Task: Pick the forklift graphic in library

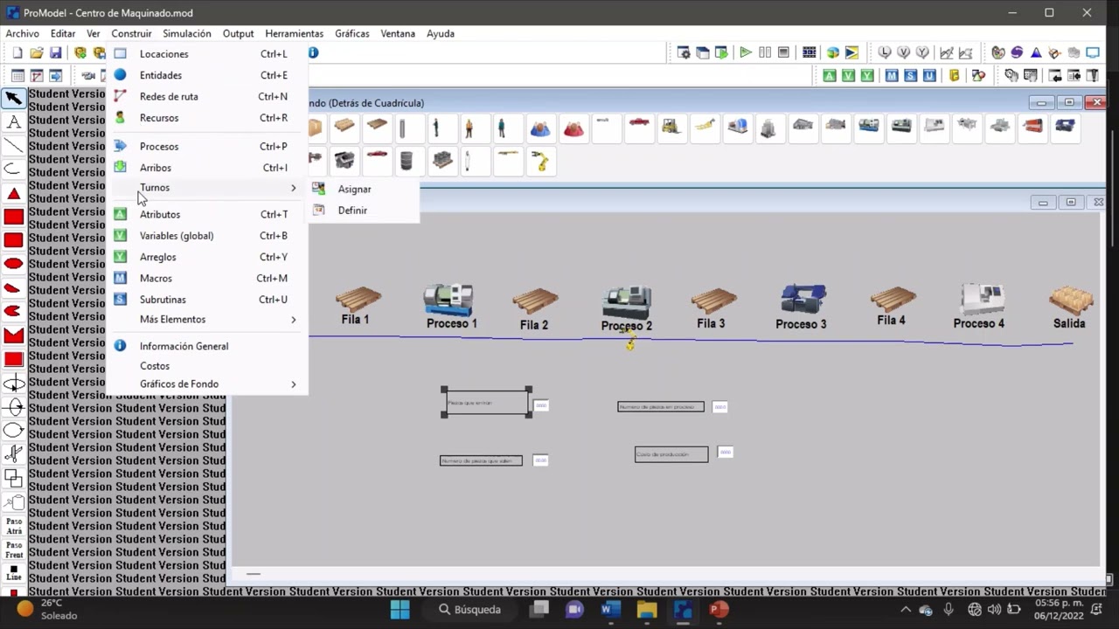Action: click(671, 128)
